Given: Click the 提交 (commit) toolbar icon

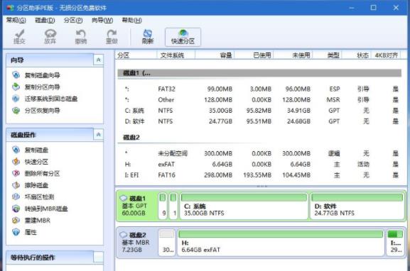Looking at the screenshot, I should [x=19, y=37].
